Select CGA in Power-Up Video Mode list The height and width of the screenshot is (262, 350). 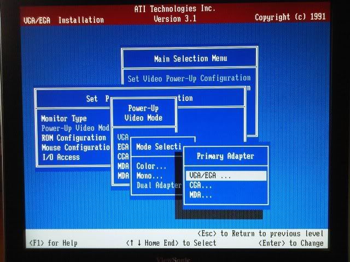pyautogui.click(x=123, y=157)
